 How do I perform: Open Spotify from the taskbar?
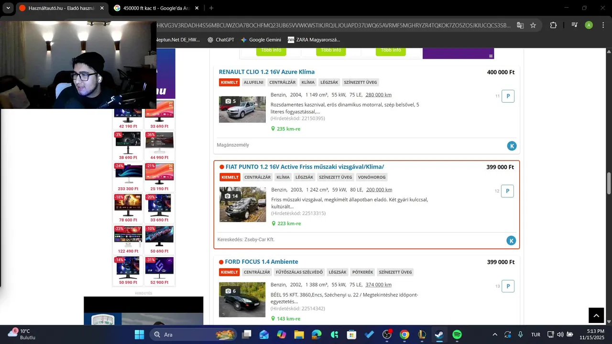point(457,334)
